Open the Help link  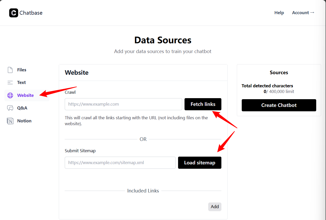tap(279, 13)
